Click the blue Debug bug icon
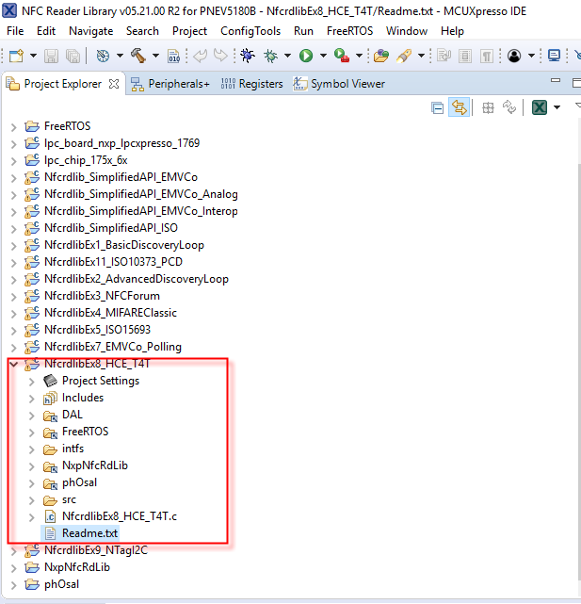This screenshot has height=604, width=581. [x=248, y=57]
